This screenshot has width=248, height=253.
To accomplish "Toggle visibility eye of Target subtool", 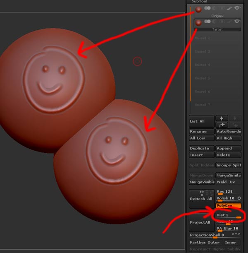I will coord(237,21).
